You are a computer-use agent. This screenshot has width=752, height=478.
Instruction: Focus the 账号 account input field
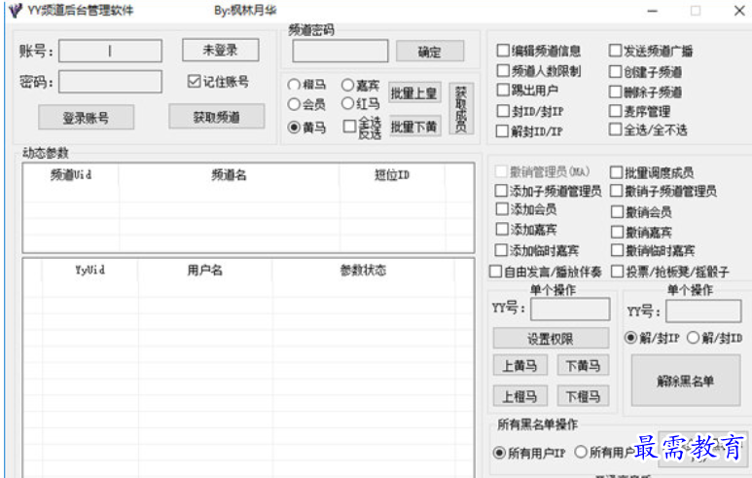110,51
